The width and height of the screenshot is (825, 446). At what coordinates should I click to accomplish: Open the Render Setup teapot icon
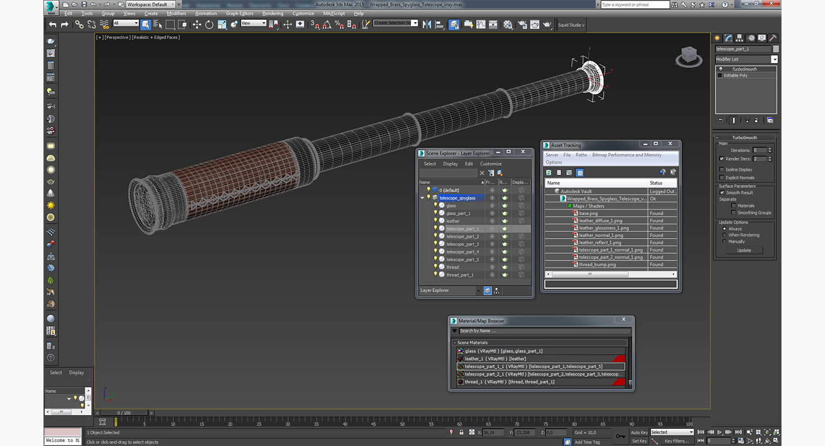pyautogui.click(x=522, y=25)
